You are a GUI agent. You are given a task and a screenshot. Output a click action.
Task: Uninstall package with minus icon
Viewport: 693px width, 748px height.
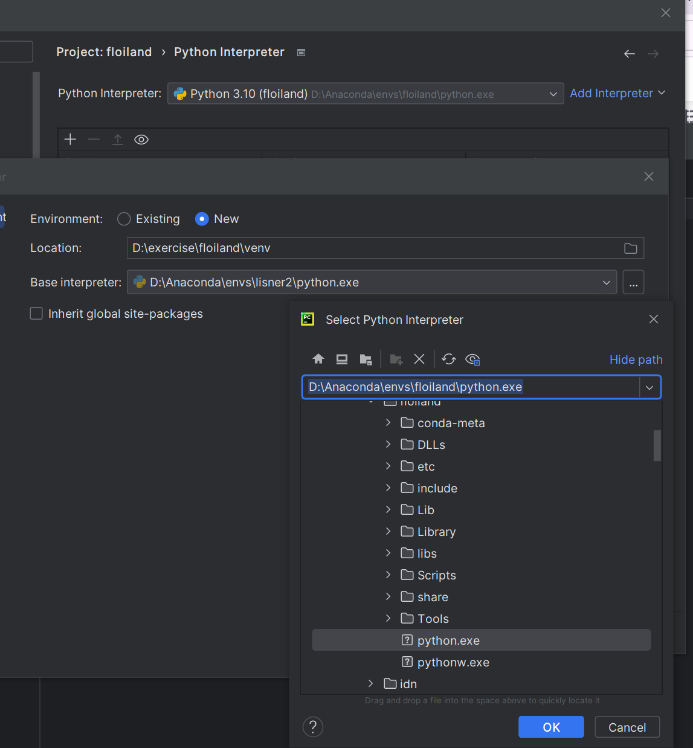click(94, 140)
